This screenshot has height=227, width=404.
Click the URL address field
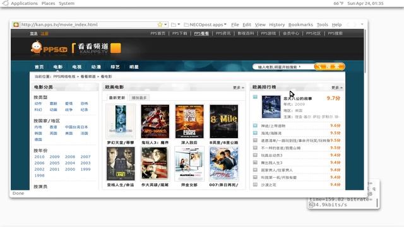(x=88, y=25)
